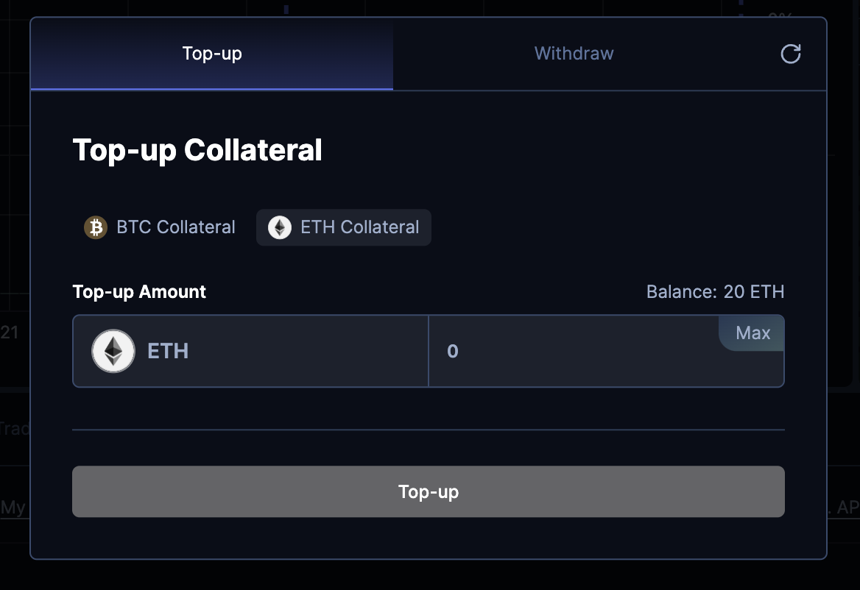Click the refresh icon next to Withdraw
860x590 pixels.
(790, 54)
